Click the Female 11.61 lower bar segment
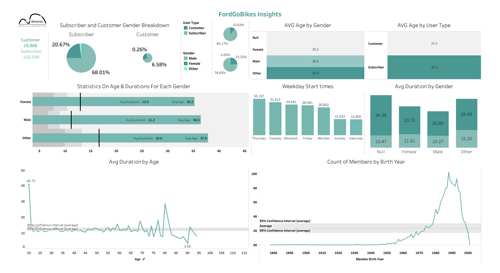This screenshot has height=273, width=500. coord(409,141)
